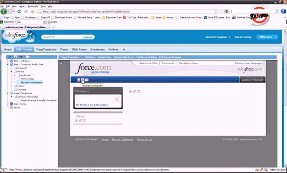
Task: Open a new browser tab with plus button
Action: coord(53,27)
